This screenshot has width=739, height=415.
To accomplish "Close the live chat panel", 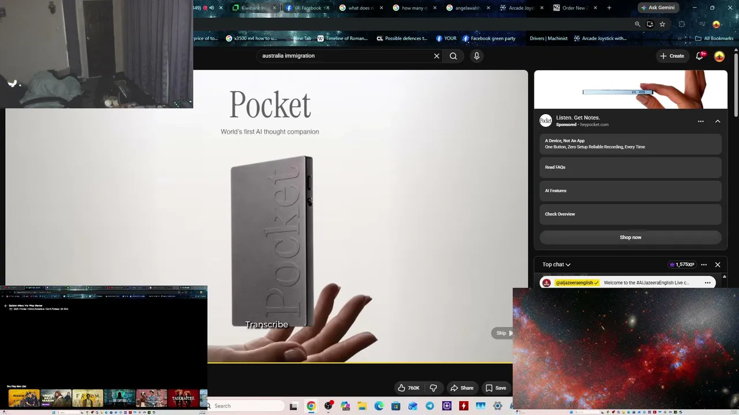I will 718,265.
